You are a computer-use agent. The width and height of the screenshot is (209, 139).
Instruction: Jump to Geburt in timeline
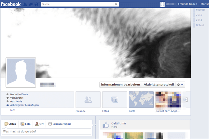point(200,25)
